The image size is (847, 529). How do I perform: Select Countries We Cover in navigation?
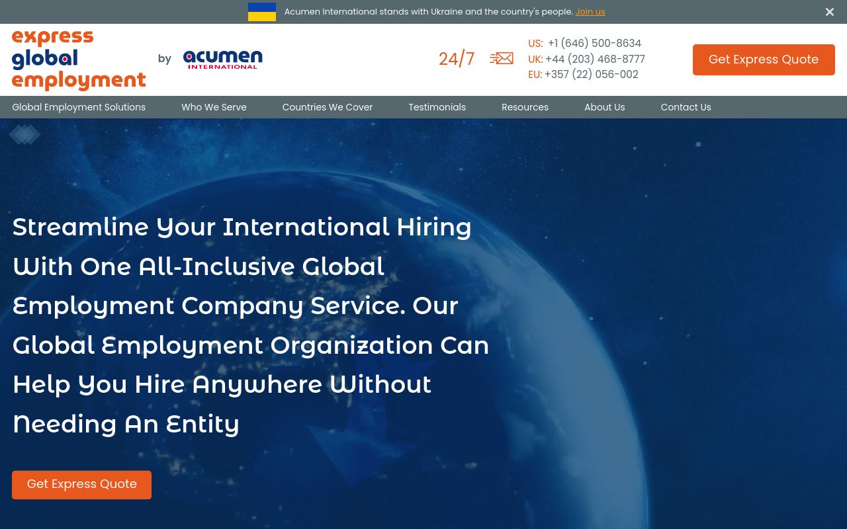tap(327, 107)
